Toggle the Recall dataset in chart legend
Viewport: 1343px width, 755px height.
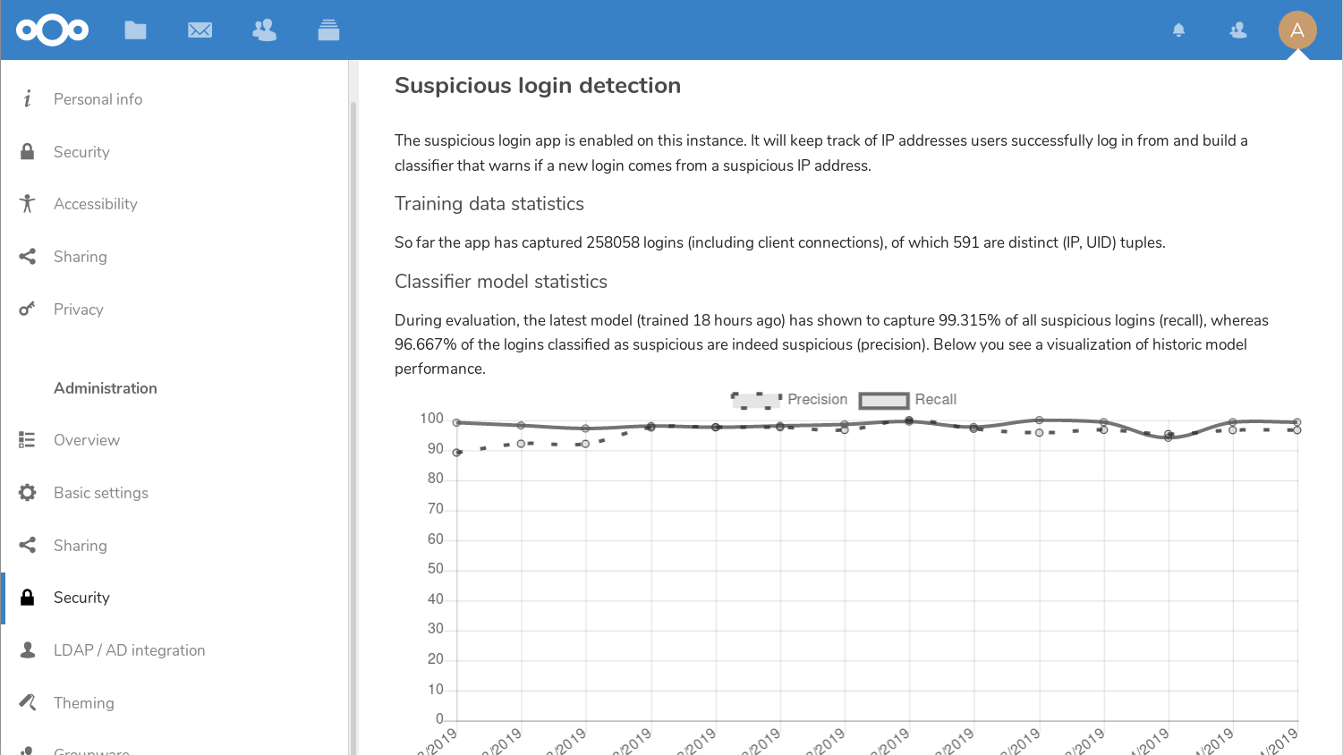click(x=908, y=400)
